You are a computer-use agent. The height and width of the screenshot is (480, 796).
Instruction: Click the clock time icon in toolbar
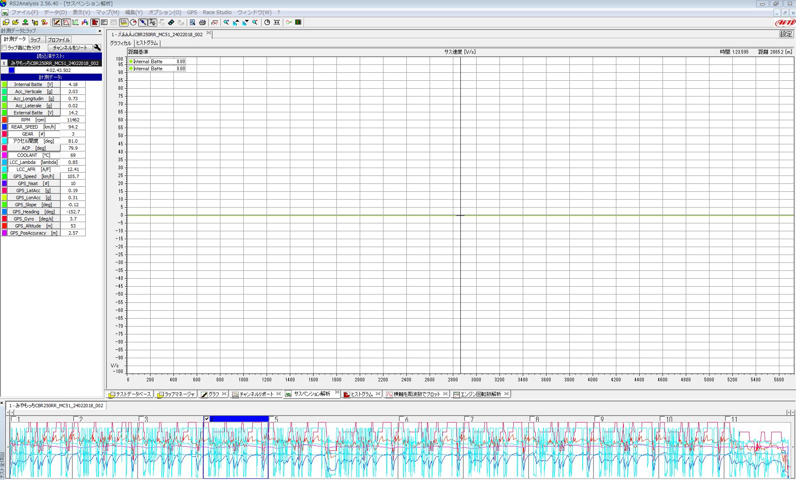tap(267, 22)
